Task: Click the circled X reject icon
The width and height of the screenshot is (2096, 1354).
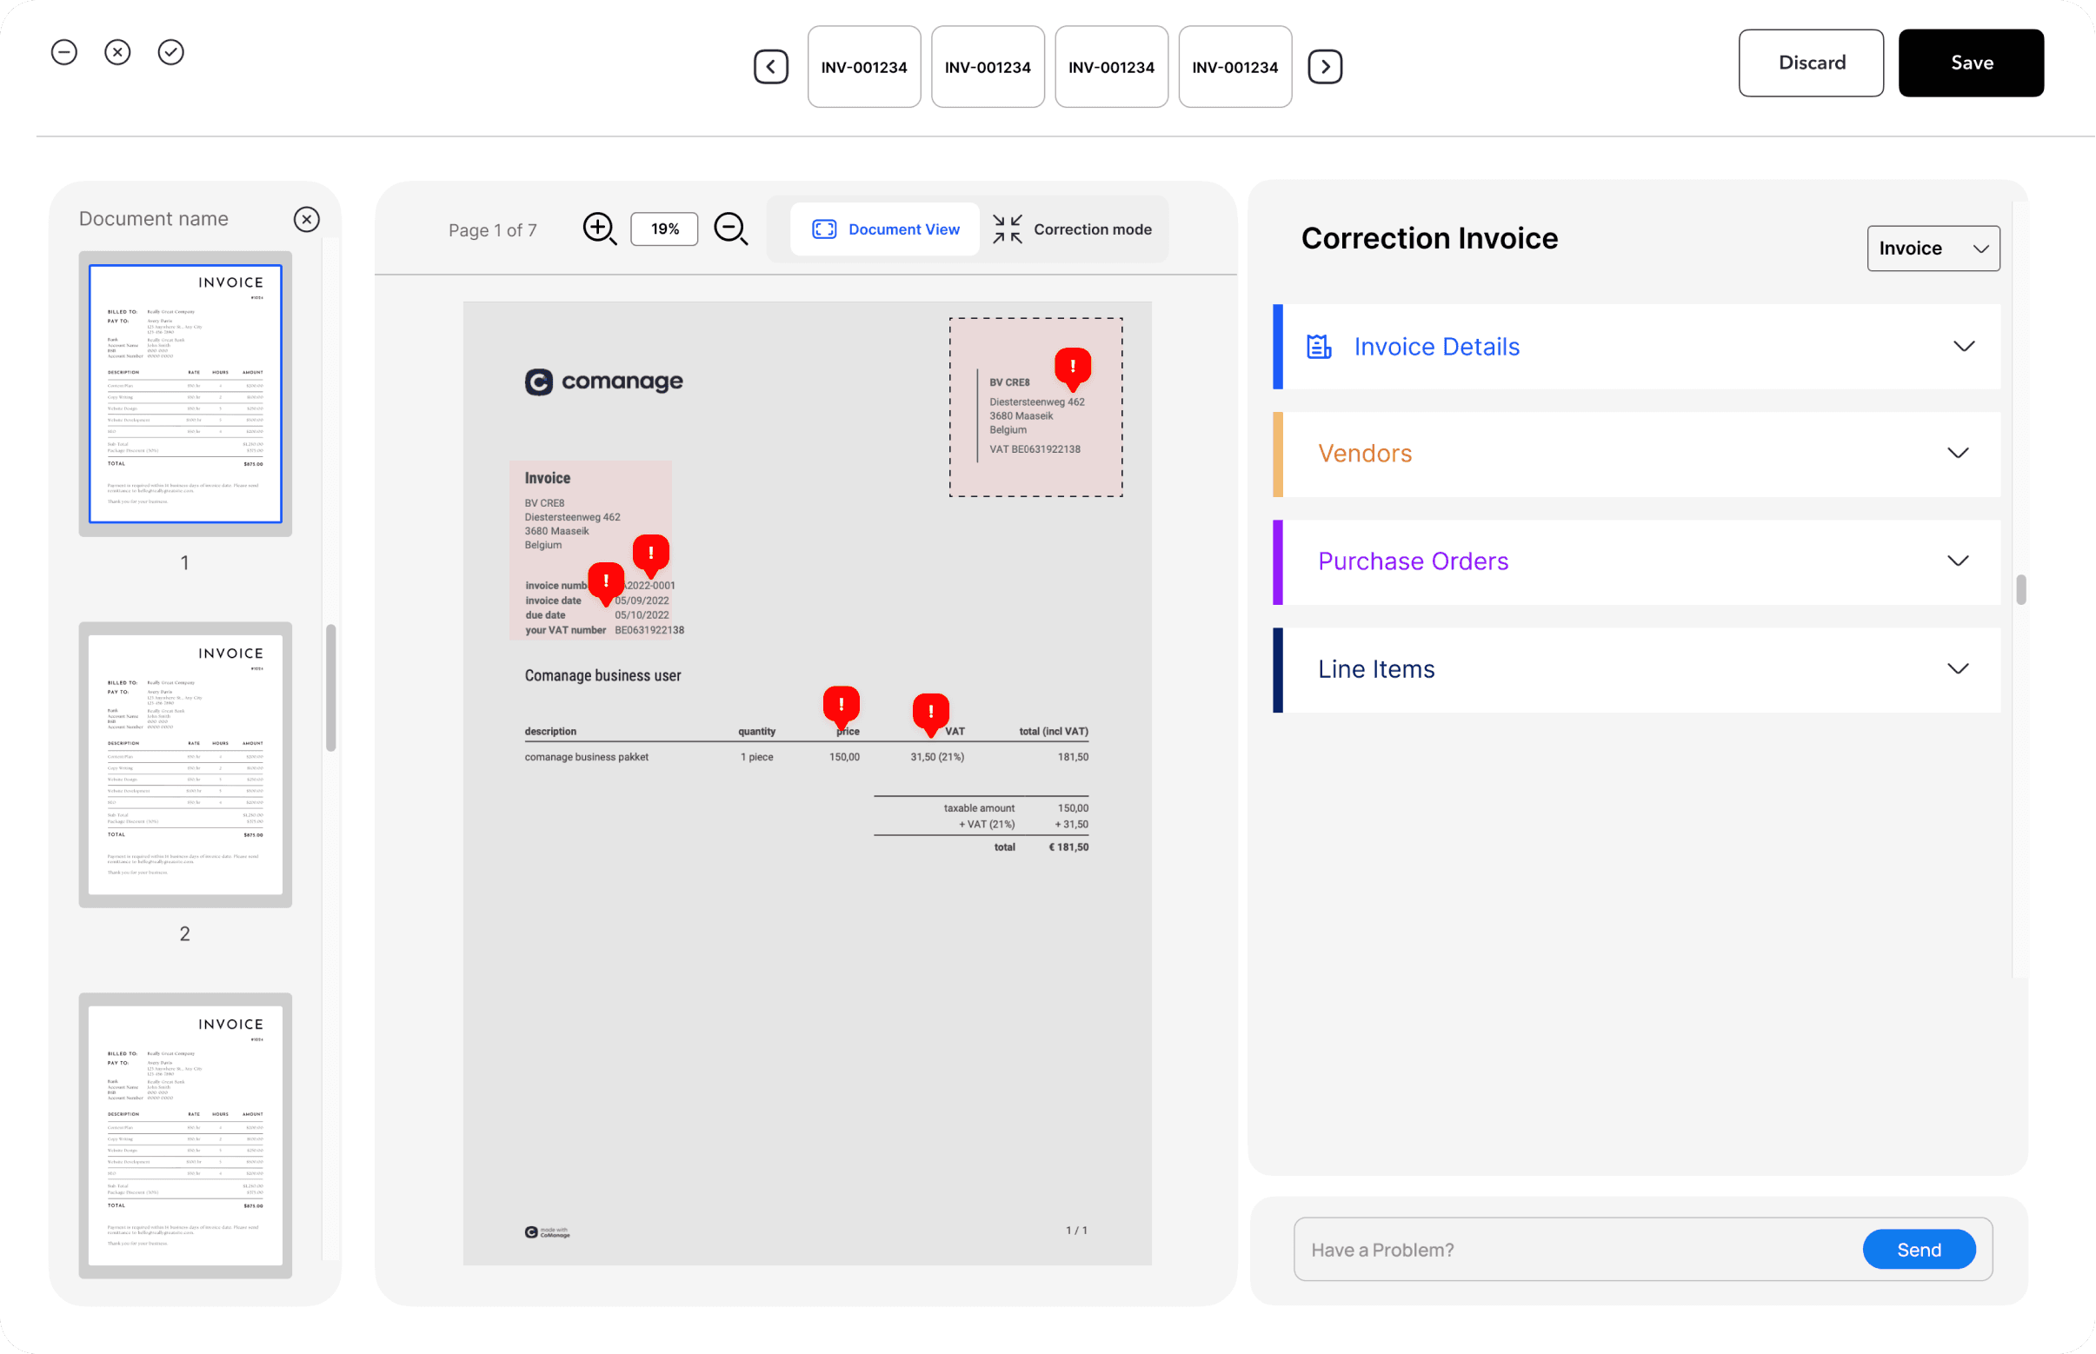Action: (x=118, y=53)
